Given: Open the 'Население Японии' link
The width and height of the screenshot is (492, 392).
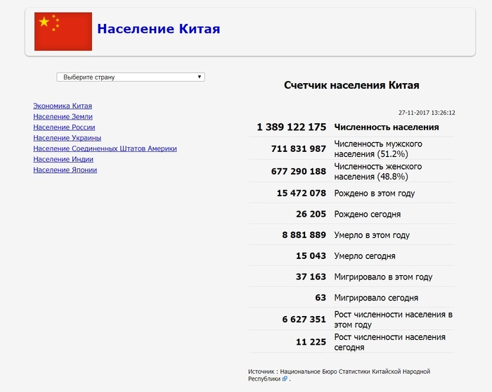Looking at the screenshot, I should pos(65,170).
